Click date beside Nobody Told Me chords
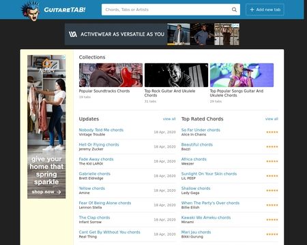Viewport: 307px width, 245px height. pos(164,132)
